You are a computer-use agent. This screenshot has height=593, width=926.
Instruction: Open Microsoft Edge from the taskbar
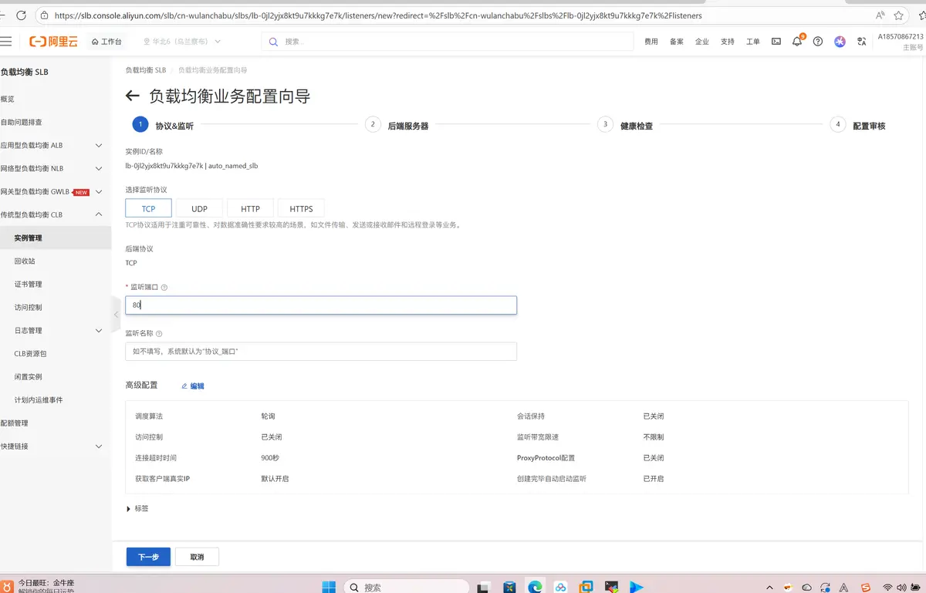point(535,587)
